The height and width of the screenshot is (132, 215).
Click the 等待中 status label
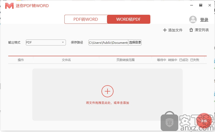click(161, 60)
